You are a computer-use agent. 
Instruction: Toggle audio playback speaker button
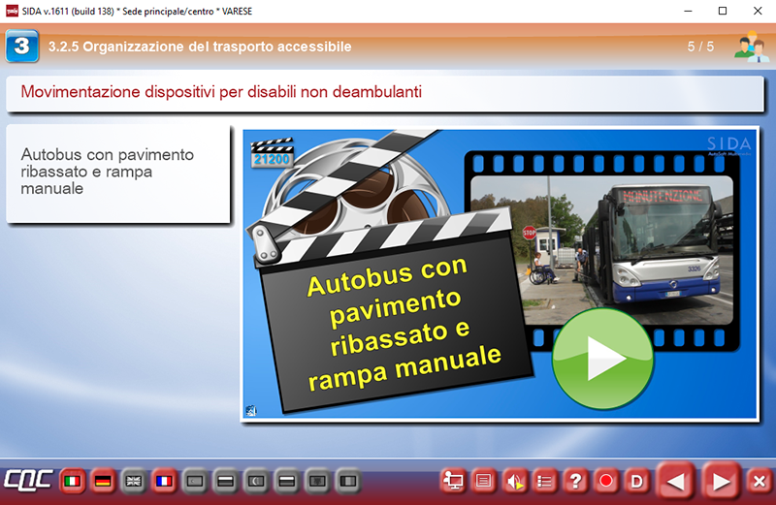[514, 481]
